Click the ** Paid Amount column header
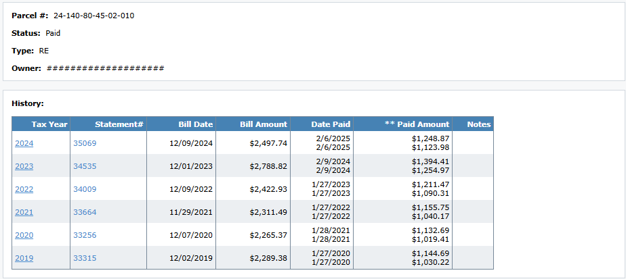This screenshot has width=626, height=279. (417, 124)
